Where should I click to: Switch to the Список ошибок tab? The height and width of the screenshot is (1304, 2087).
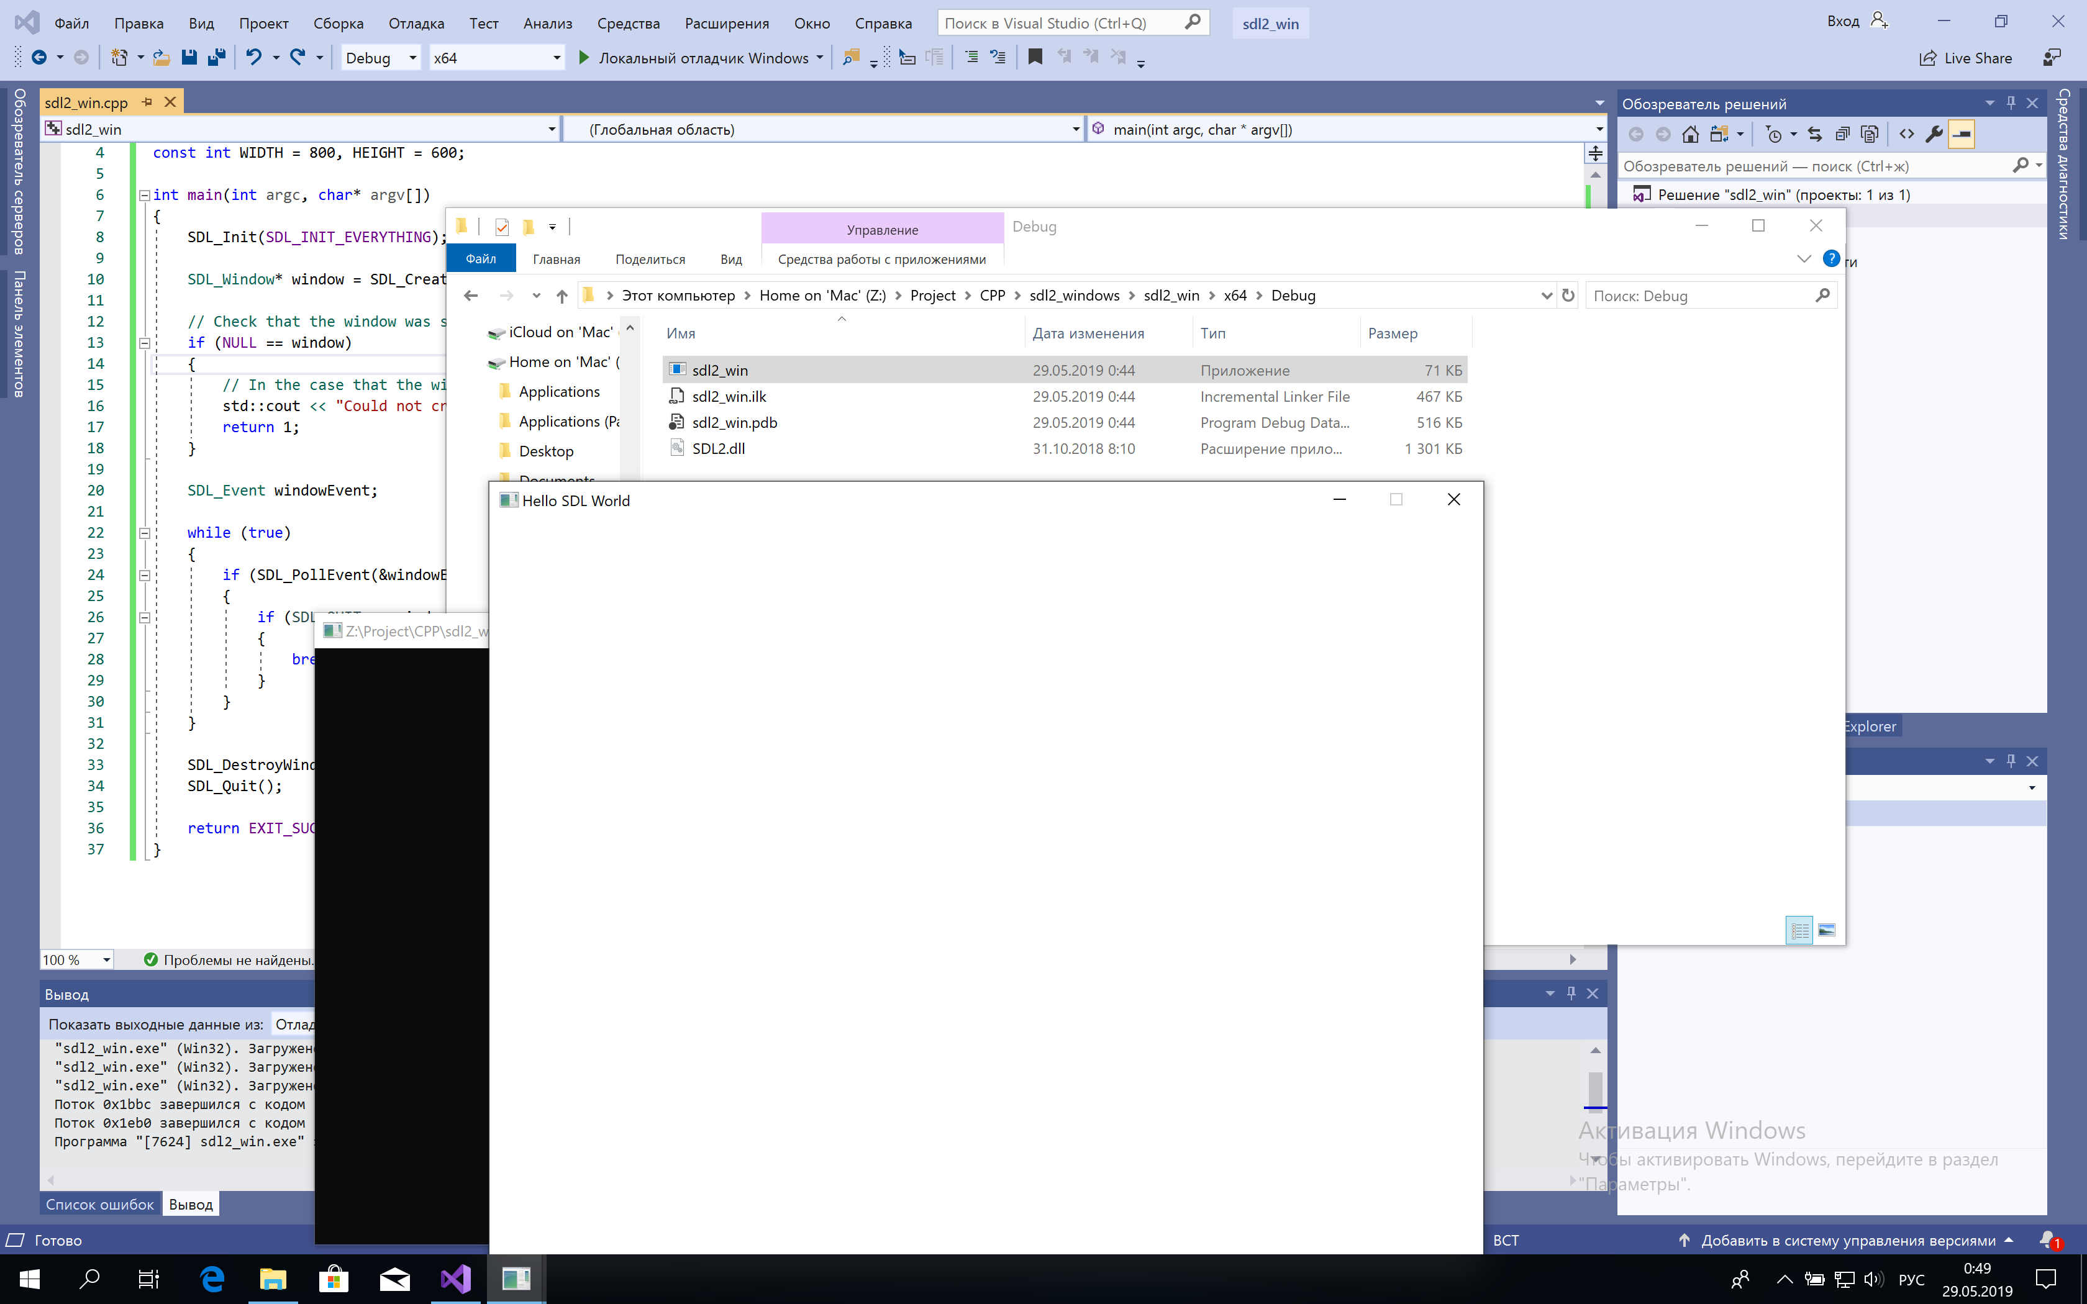[x=100, y=1204]
